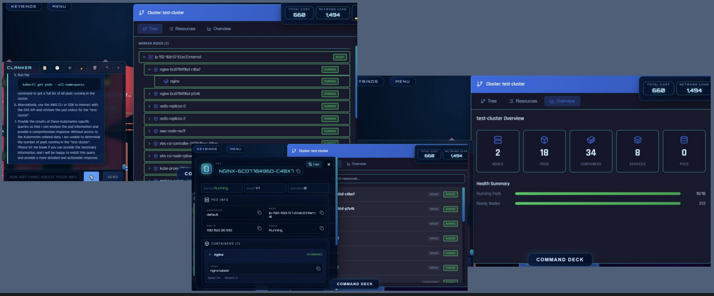Clear the conversation using the broom icon
This screenshot has height=296, width=714.
(82, 68)
